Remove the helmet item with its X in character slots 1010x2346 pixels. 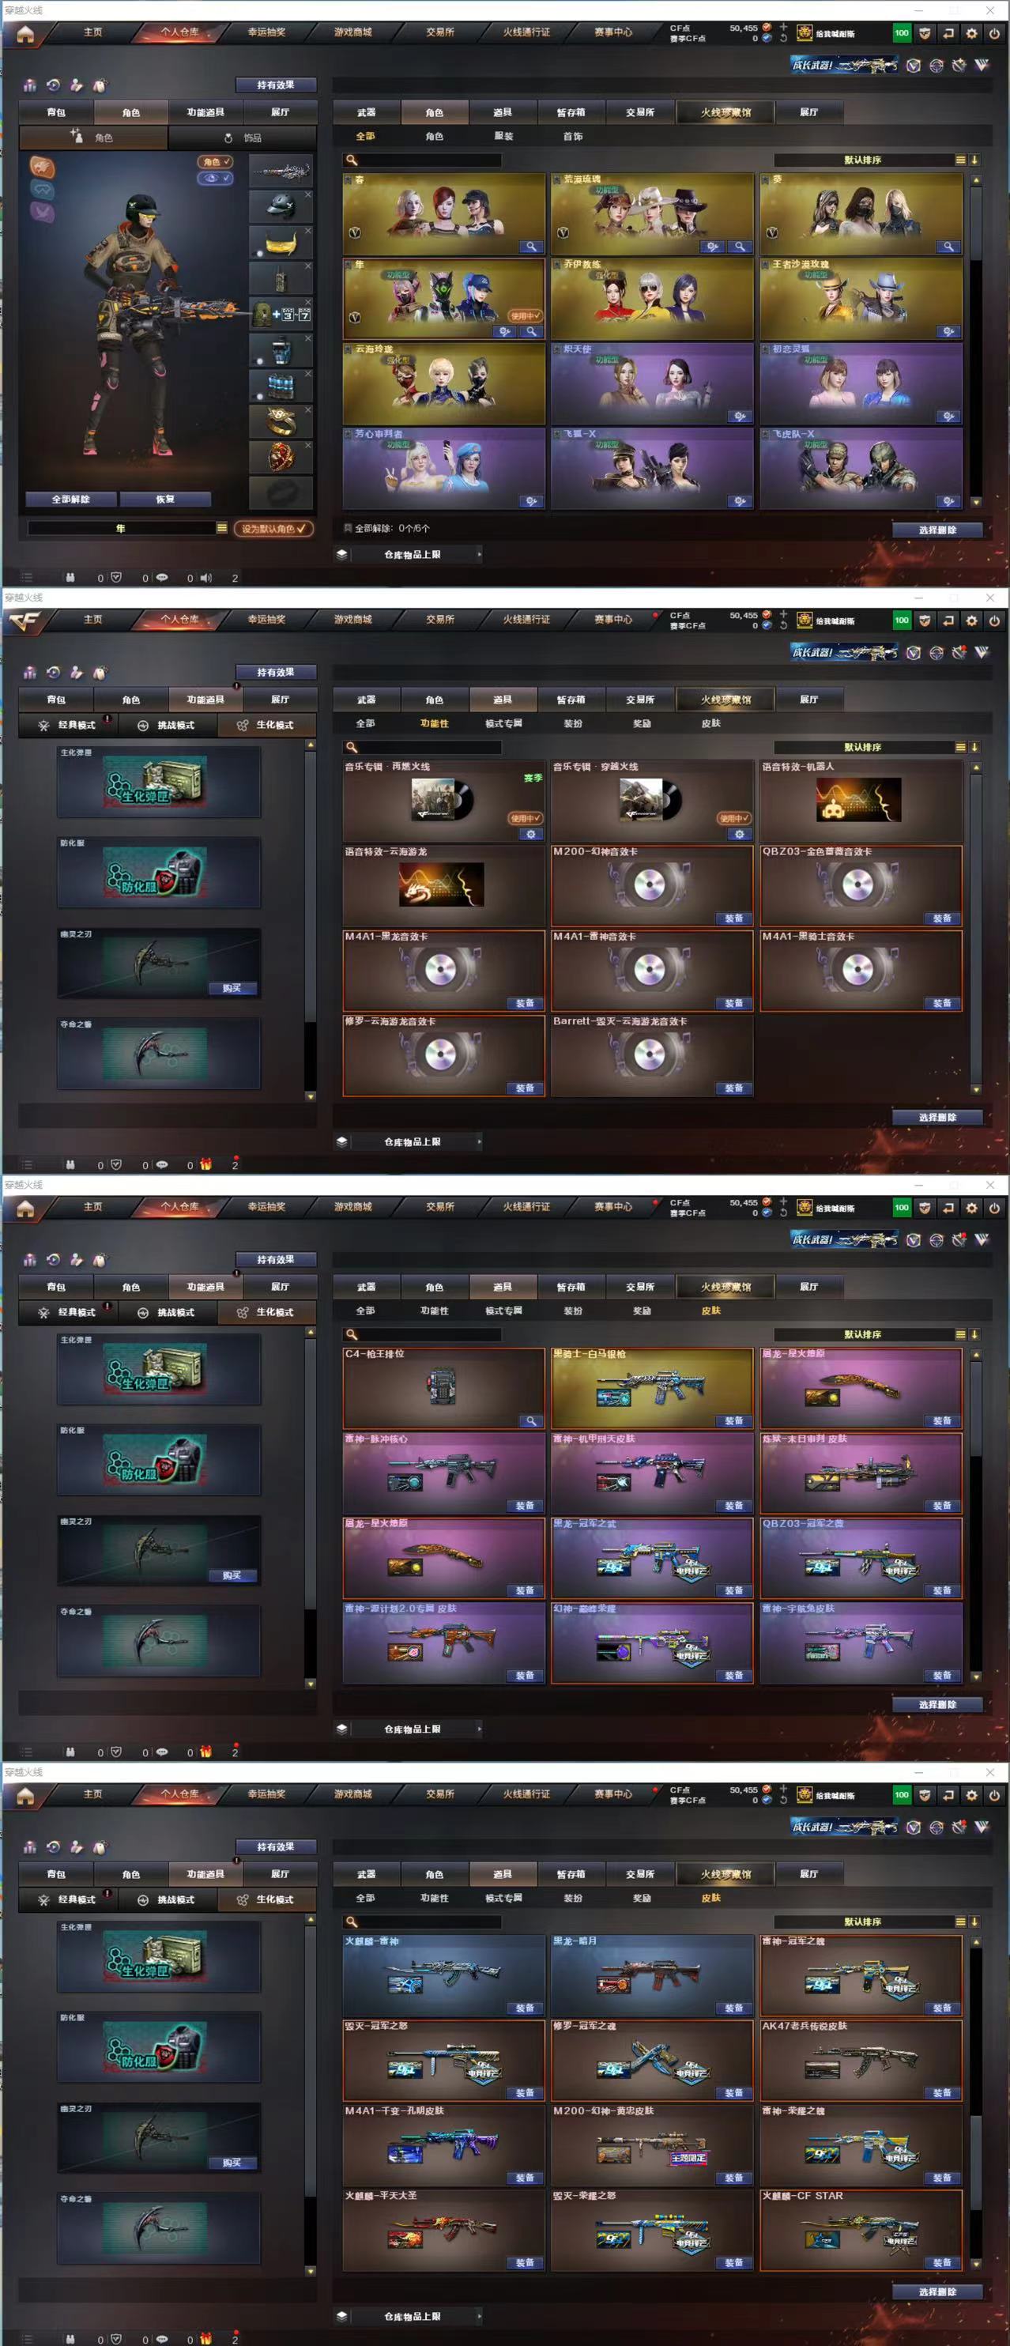click(308, 194)
